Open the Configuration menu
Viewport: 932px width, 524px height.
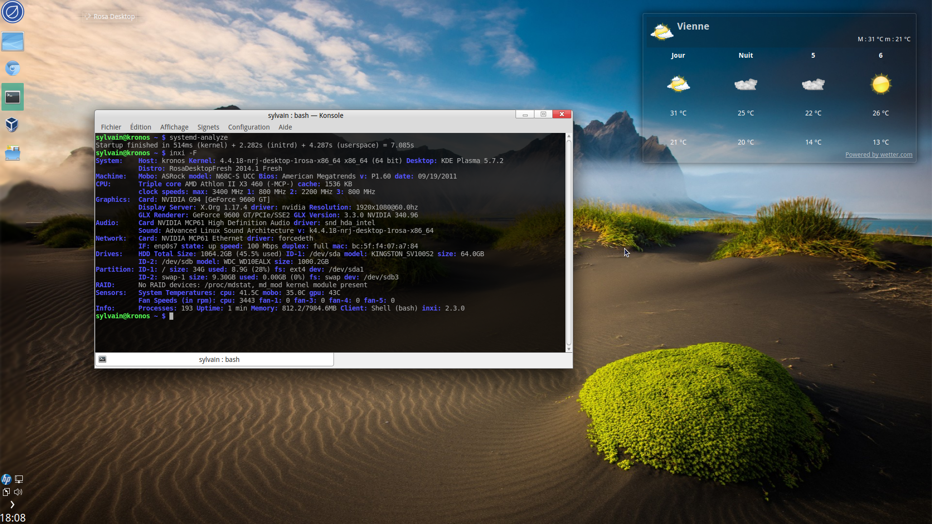pos(249,127)
